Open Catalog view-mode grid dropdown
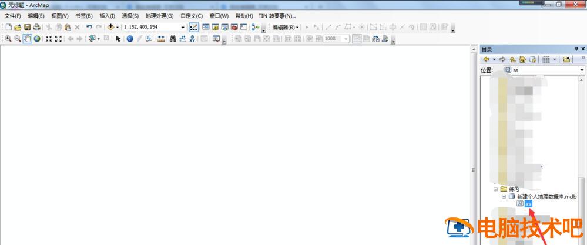The width and height of the screenshot is (587, 245). click(555, 59)
